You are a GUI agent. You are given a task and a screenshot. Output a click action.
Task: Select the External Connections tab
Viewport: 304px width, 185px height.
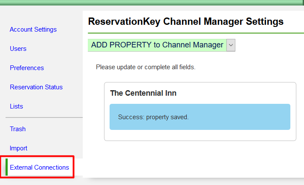click(39, 167)
